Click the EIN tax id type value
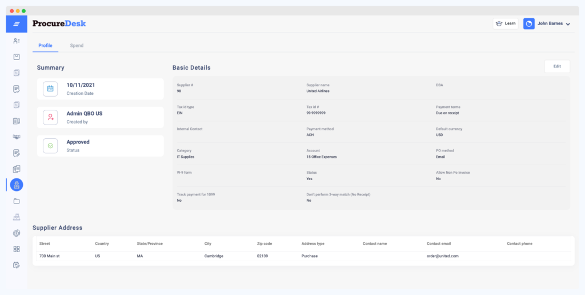585x295 pixels. 179,113
